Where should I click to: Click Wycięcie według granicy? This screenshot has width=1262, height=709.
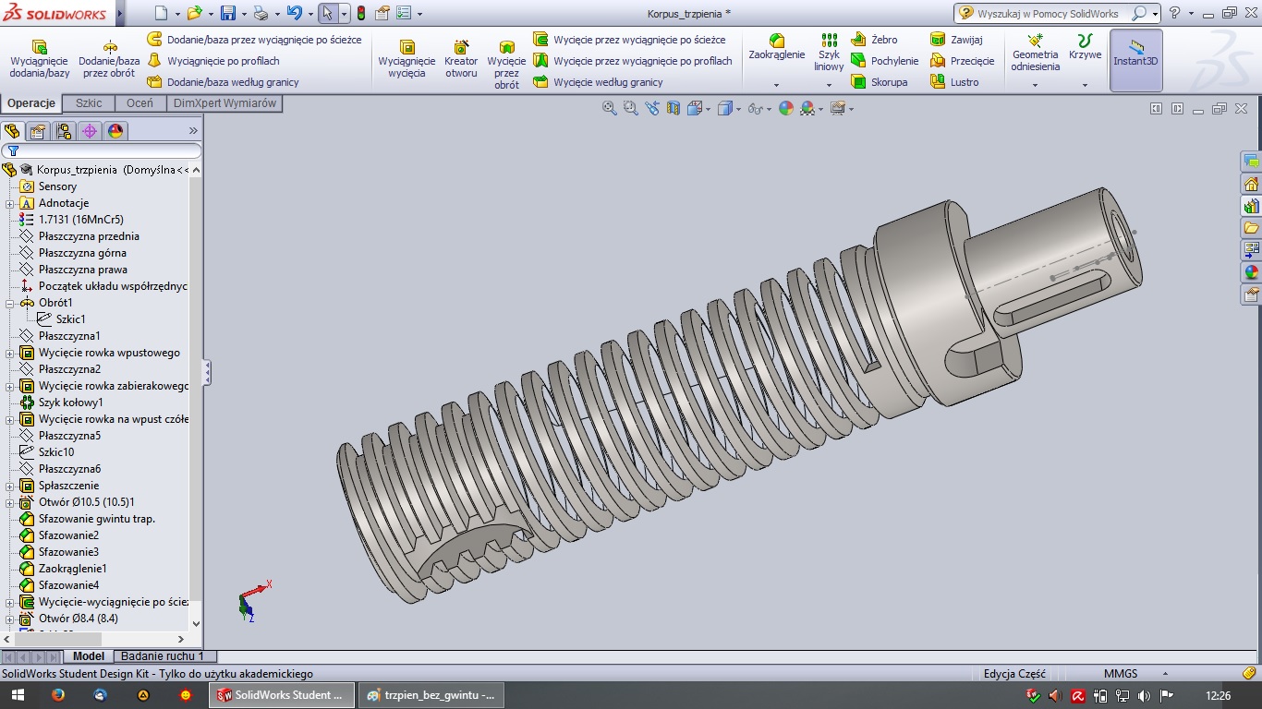pyautogui.click(x=598, y=82)
